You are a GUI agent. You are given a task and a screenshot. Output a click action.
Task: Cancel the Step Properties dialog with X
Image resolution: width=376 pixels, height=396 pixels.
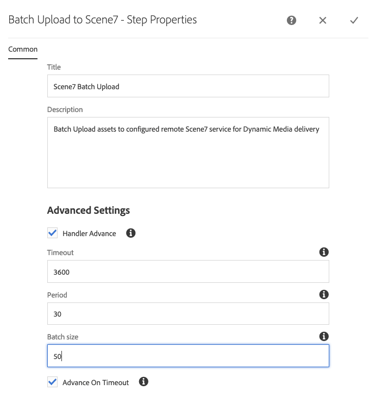pos(323,21)
